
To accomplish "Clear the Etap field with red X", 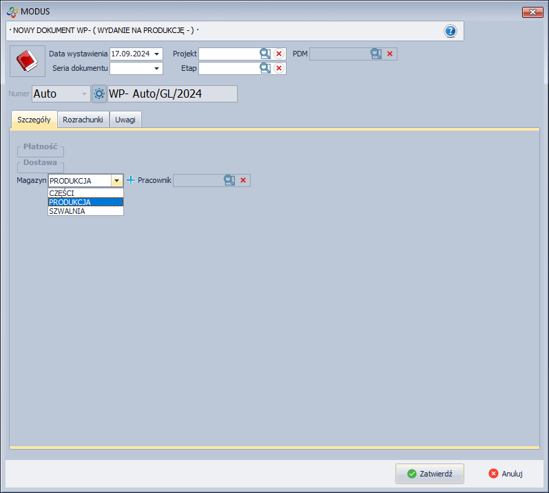I will click(279, 68).
